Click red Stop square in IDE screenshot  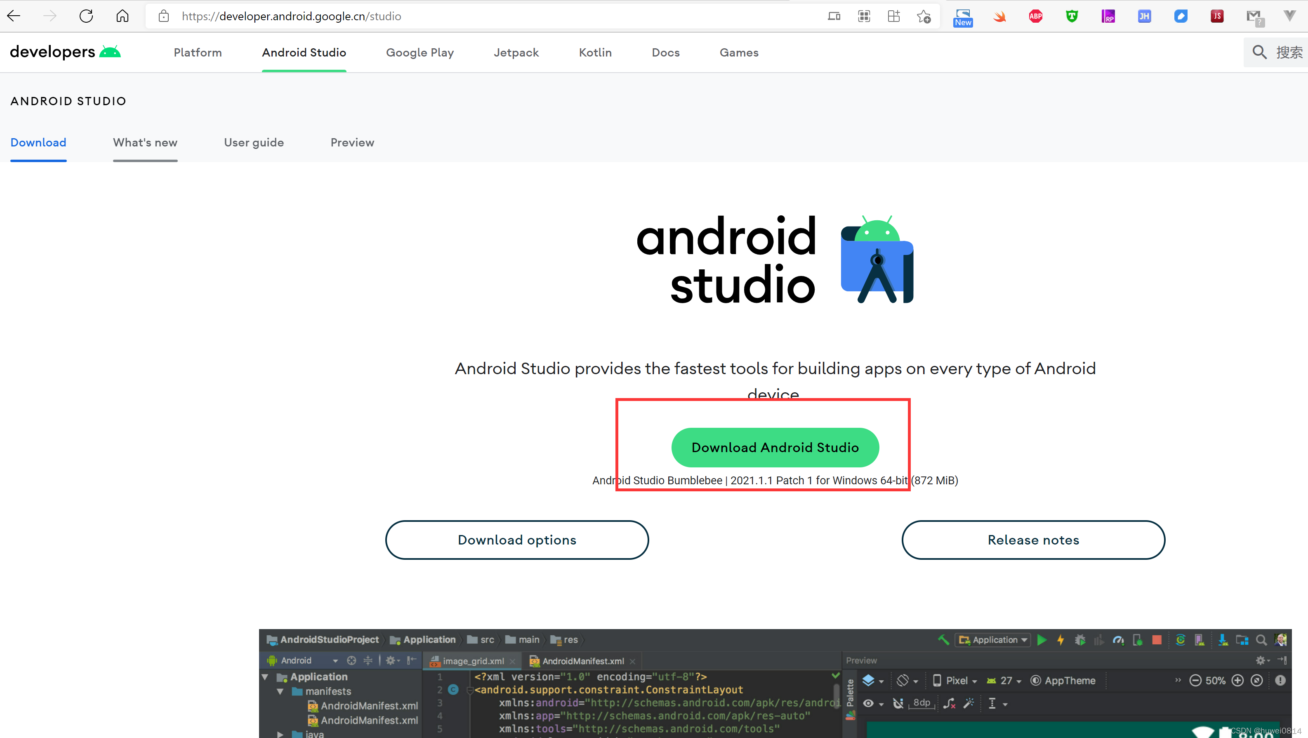[1157, 640]
